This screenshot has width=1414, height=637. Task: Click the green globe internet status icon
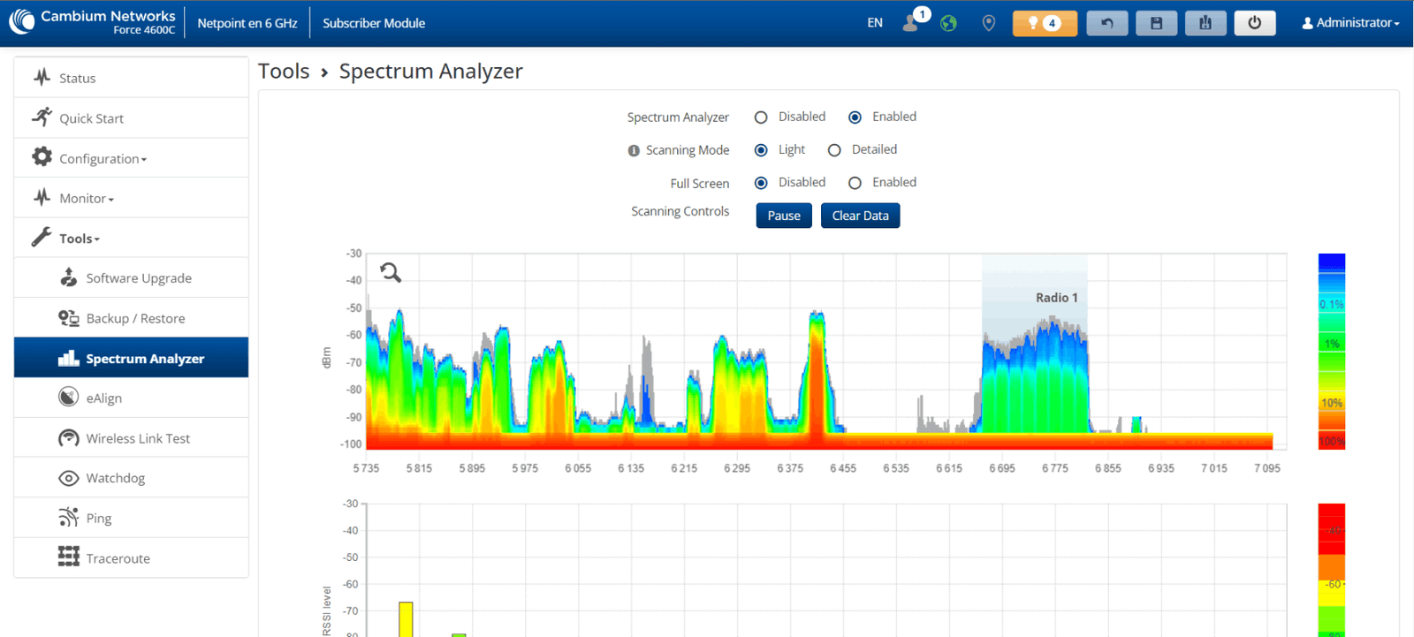[948, 23]
